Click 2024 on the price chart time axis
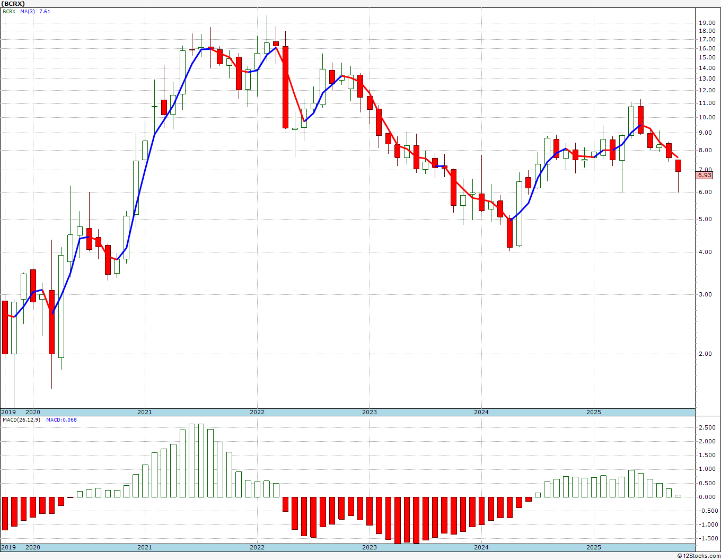Image resolution: width=721 pixels, height=560 pixels. pos(481,412)
